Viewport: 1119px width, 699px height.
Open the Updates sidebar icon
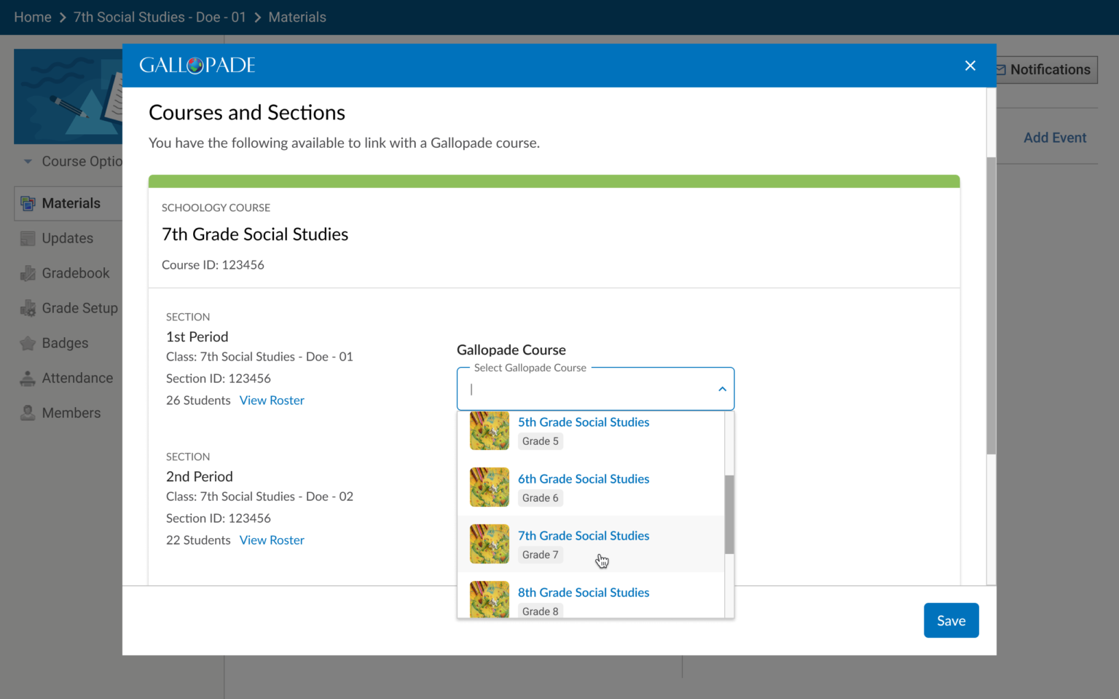point(28,238)
